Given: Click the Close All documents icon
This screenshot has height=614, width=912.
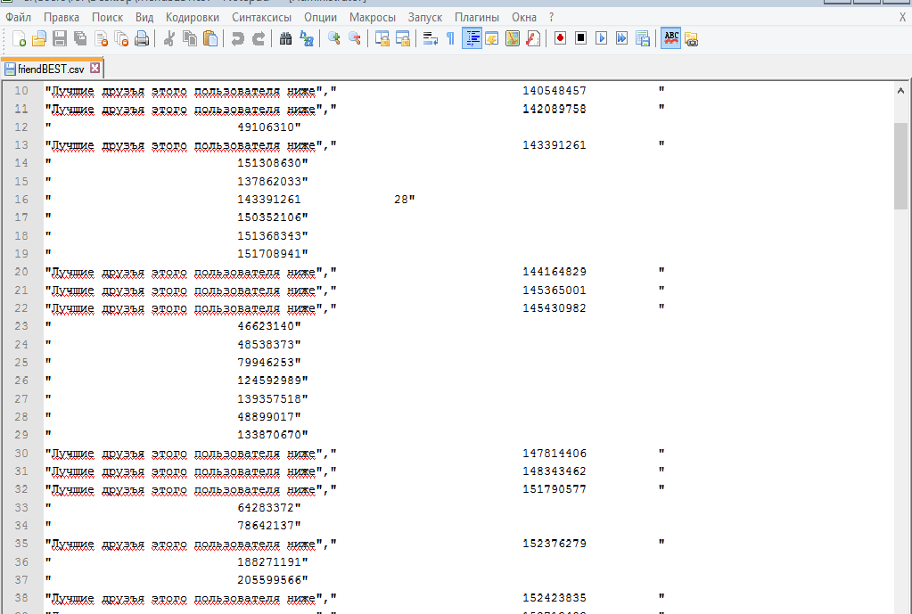Looking at the screenshot, I should [x=121, y=39].
